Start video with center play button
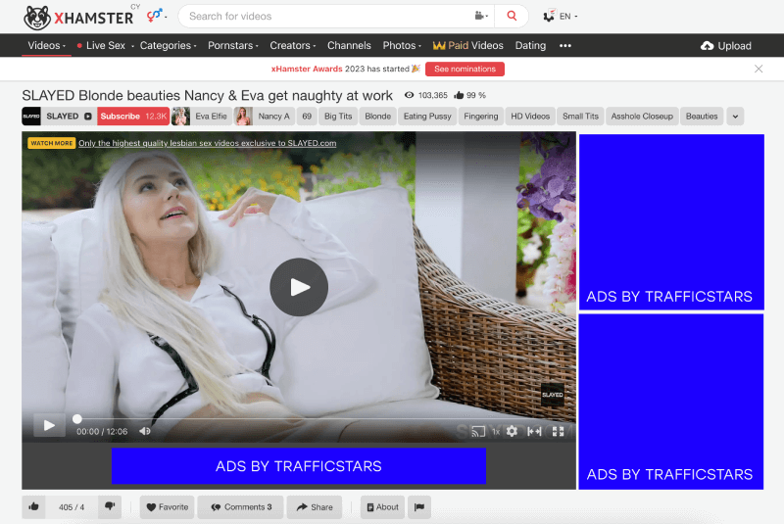 (299, 287)
